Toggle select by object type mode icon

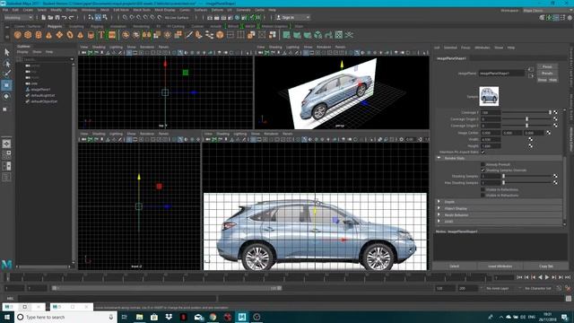click(98, 17)
